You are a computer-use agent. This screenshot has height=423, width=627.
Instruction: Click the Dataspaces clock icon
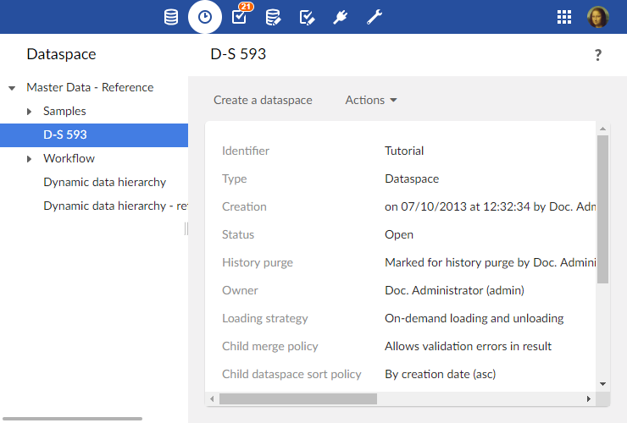tap(205, 17)
